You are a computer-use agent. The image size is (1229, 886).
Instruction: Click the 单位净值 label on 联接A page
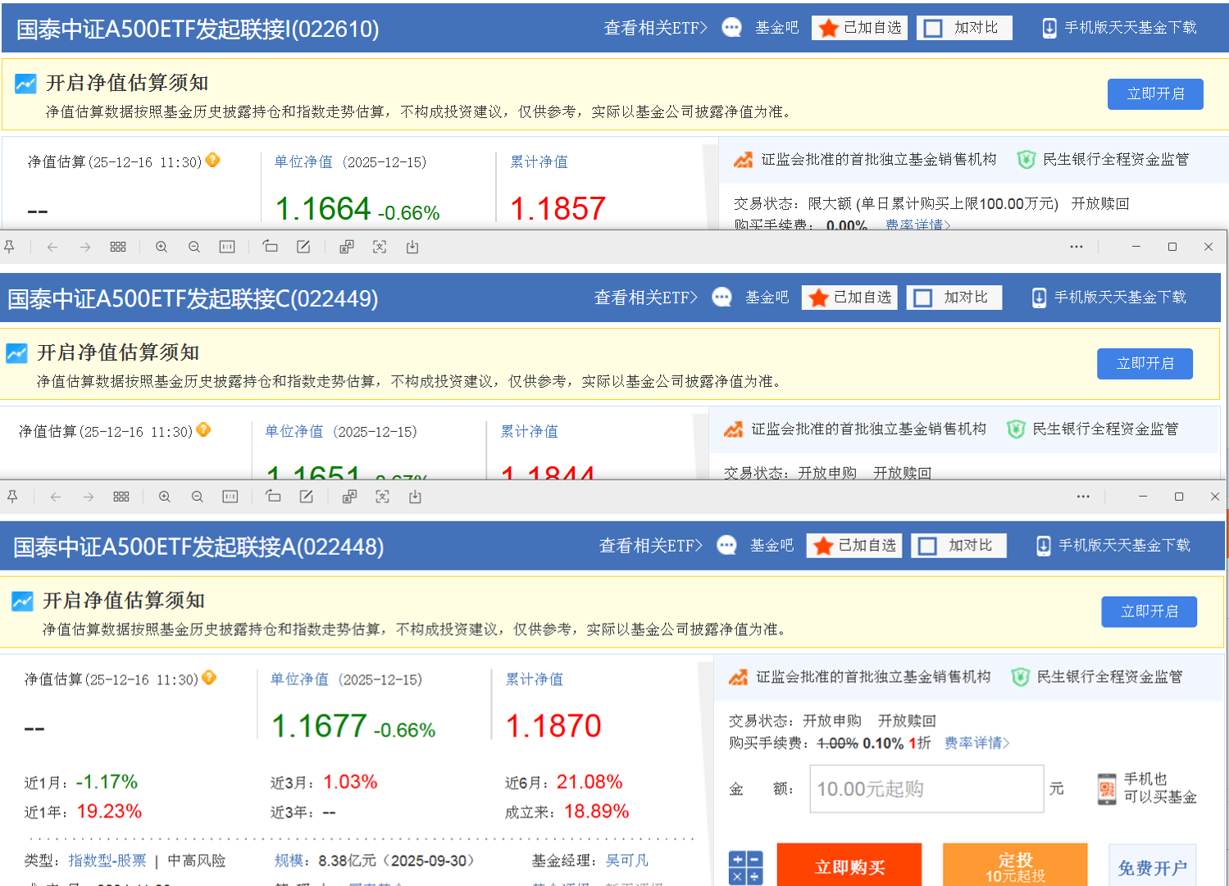(299, 679)
